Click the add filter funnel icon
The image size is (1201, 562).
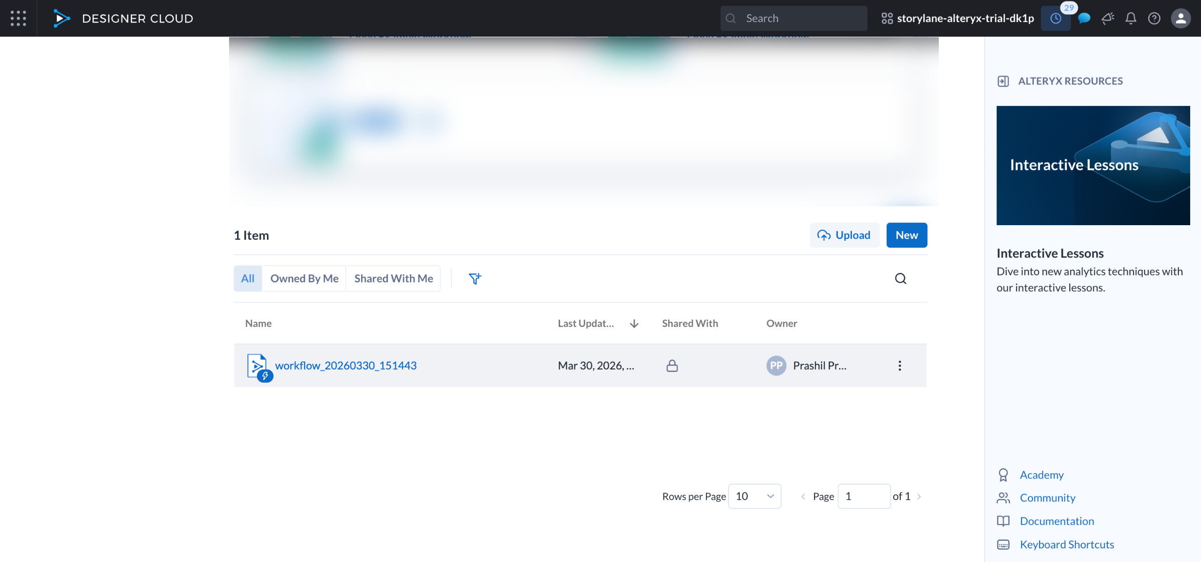tap(475, 278)
